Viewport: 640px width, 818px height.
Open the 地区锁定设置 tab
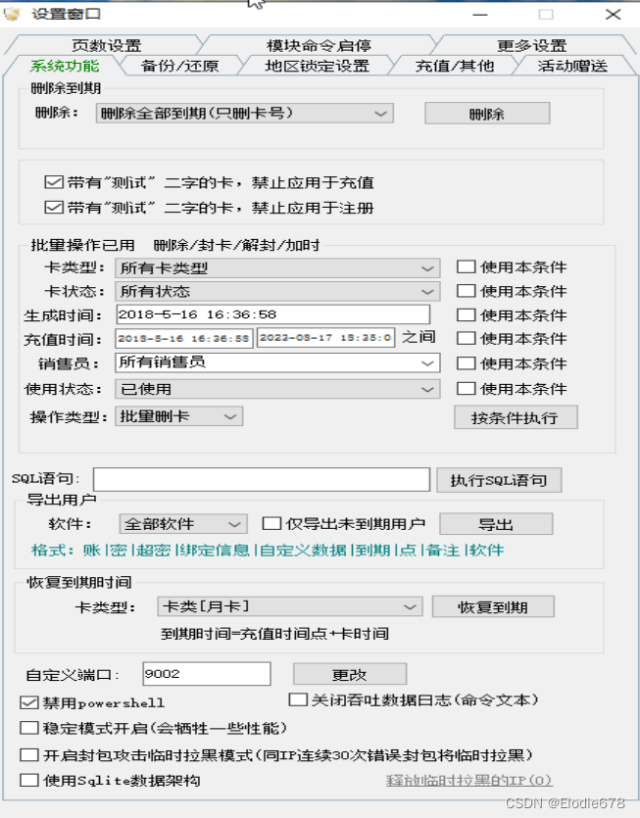[318, 66]
